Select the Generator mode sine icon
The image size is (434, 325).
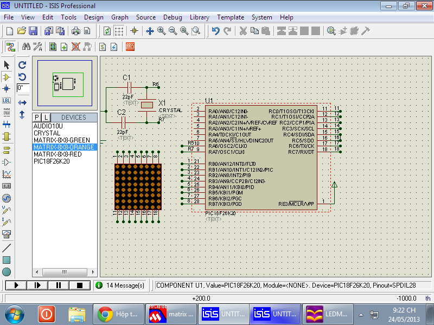[7, 198]
